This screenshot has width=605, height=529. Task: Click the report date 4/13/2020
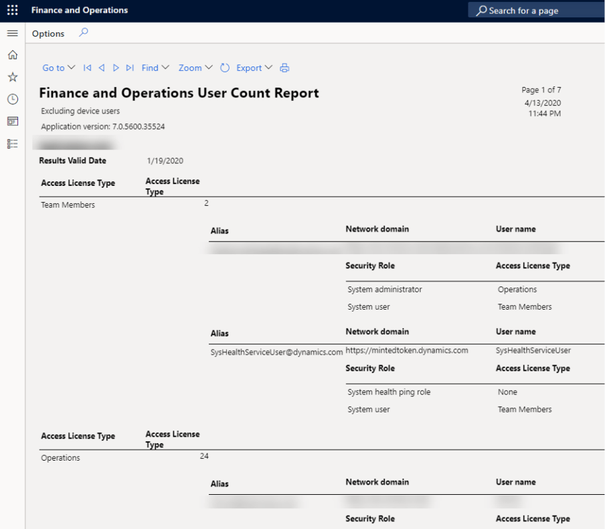543,103
